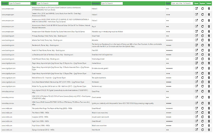Open the Pulp Fiction (1994) entry
Viewport: 213px width, 133px height.
196,125
